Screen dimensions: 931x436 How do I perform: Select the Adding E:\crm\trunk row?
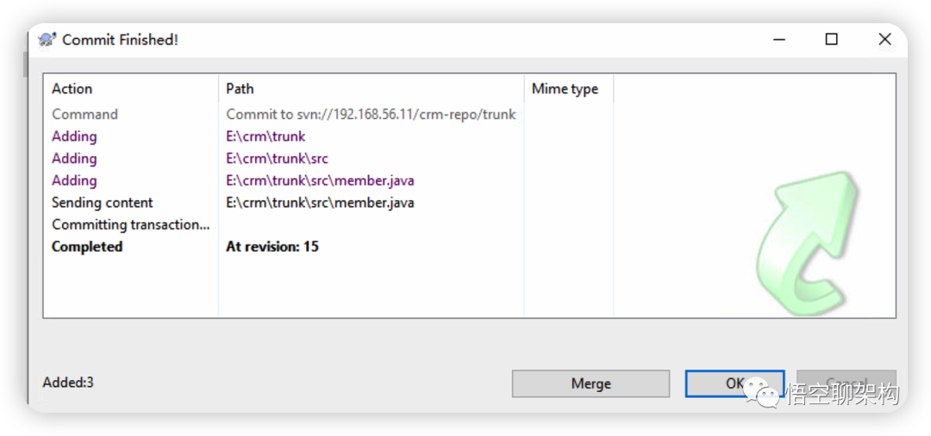click(74, 137)
